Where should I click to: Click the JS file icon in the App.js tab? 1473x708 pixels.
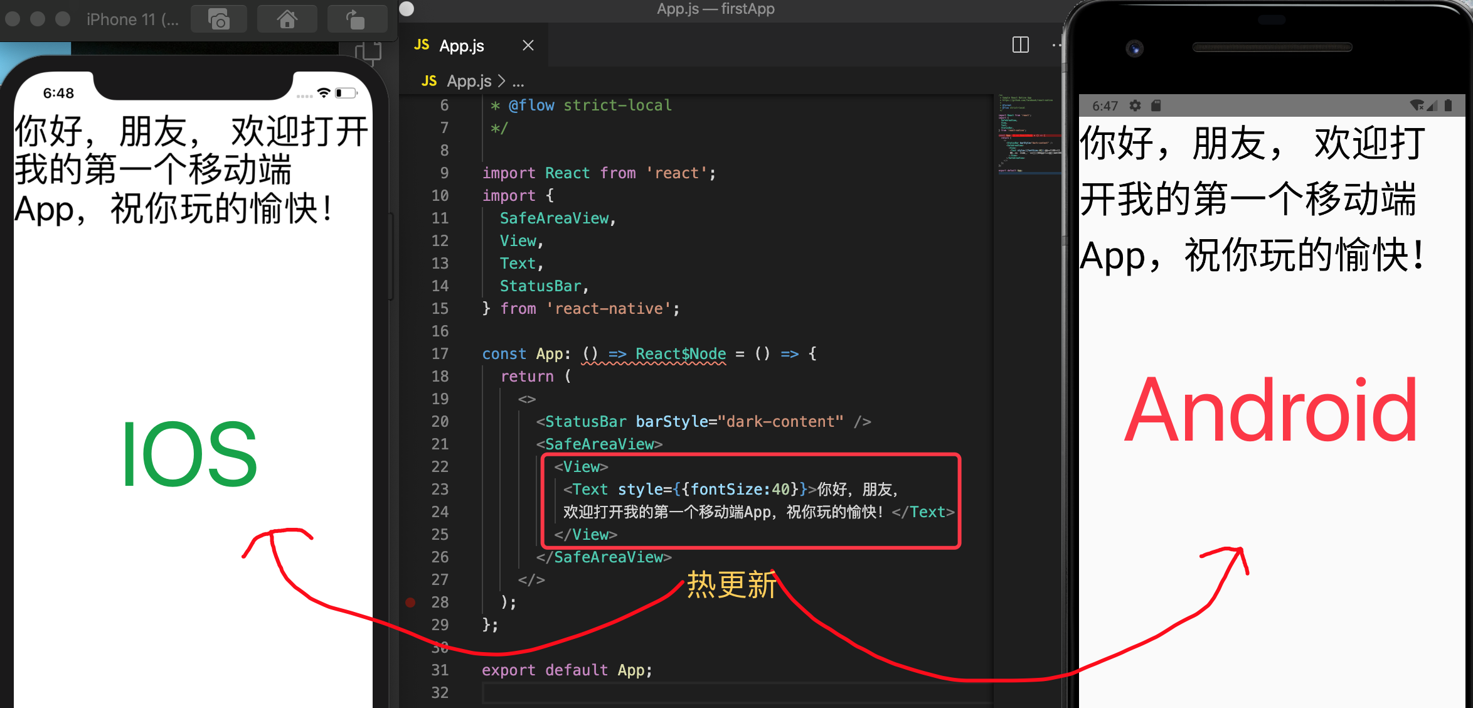click(422, 45)
